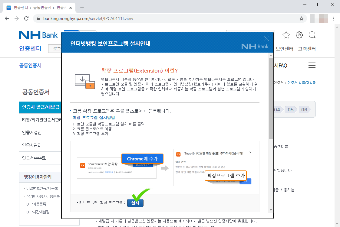Open 보안센터 menu
340x227 pixels.
click(x=284, y=49)
